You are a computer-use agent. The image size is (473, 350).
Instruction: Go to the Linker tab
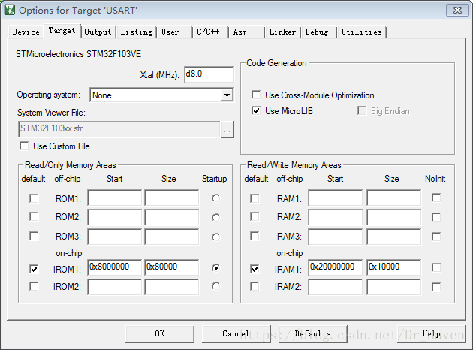tap(282, 32)
